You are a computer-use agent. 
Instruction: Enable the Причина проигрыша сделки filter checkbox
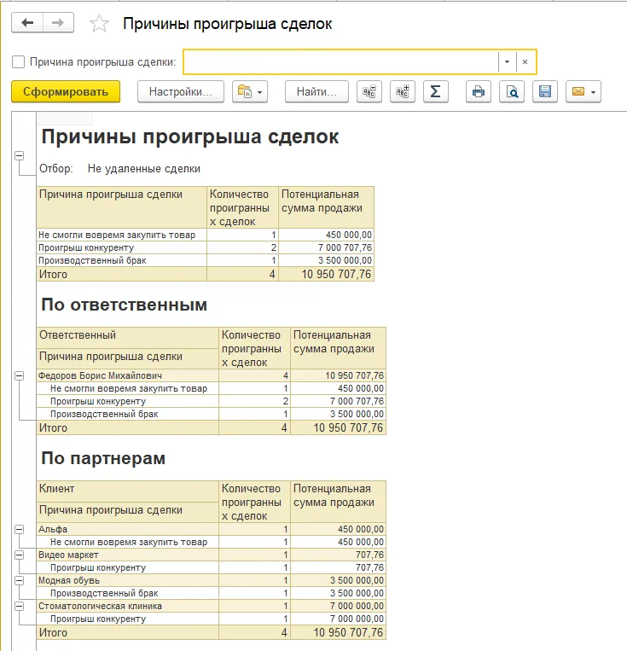18,62
